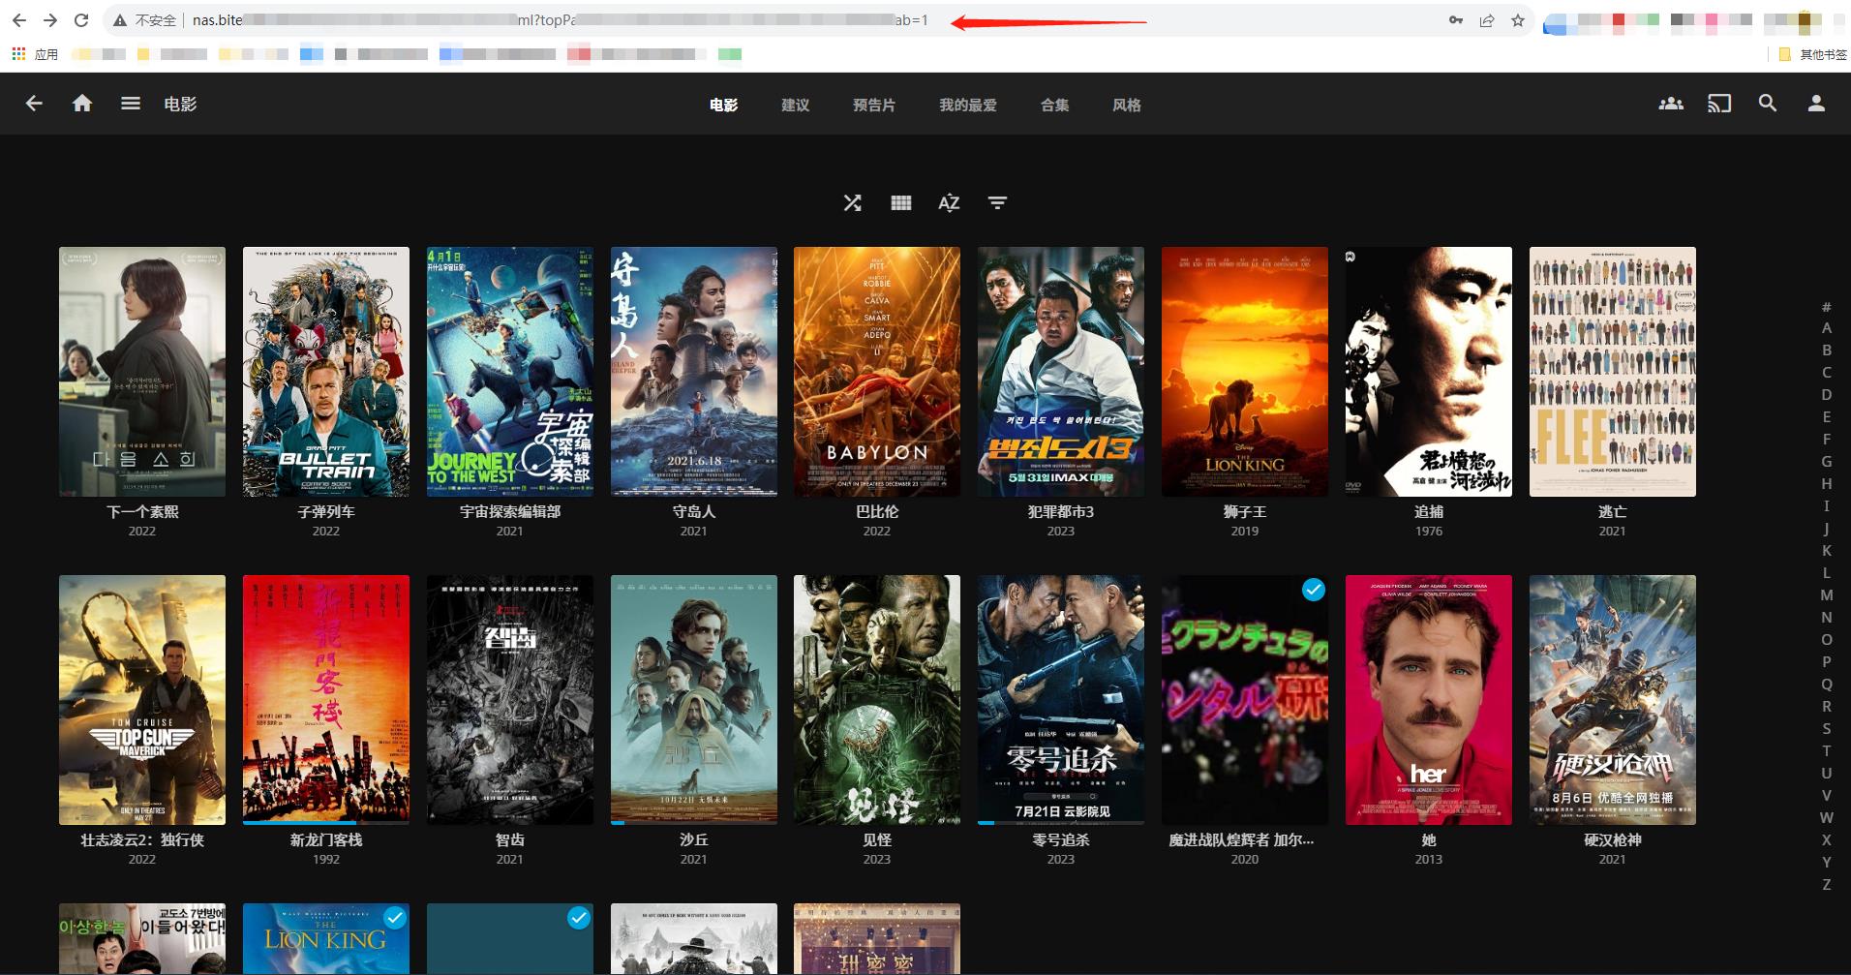Viewport: 1851px width, 975px height.
Task: Click the 追捕 title link
Action: click(1429, 511)
